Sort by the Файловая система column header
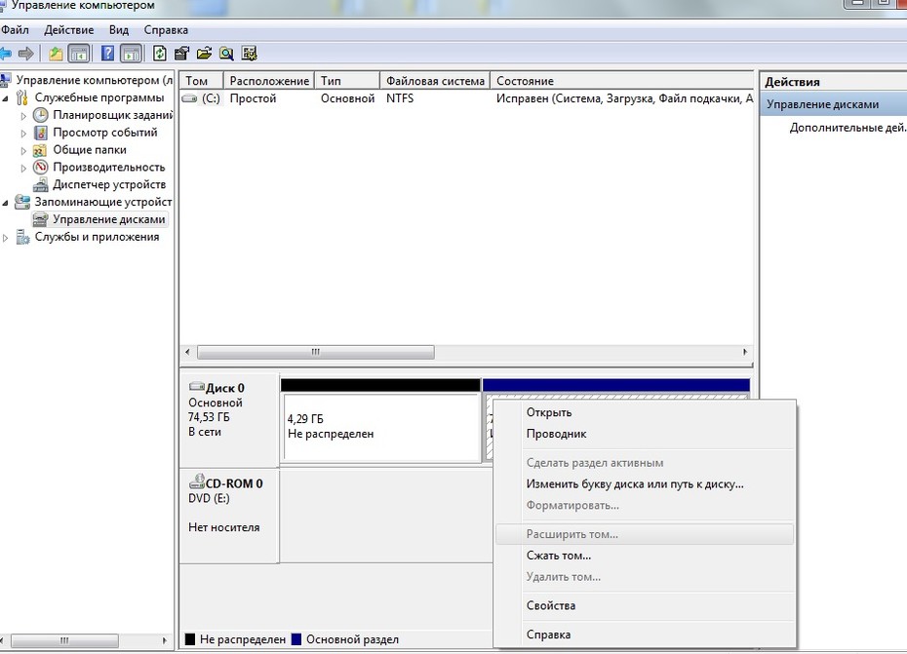 click(x=435, y=81)
